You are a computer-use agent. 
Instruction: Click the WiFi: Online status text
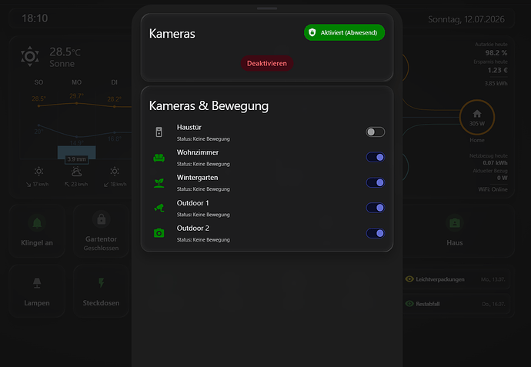click(x=493, y=189)
